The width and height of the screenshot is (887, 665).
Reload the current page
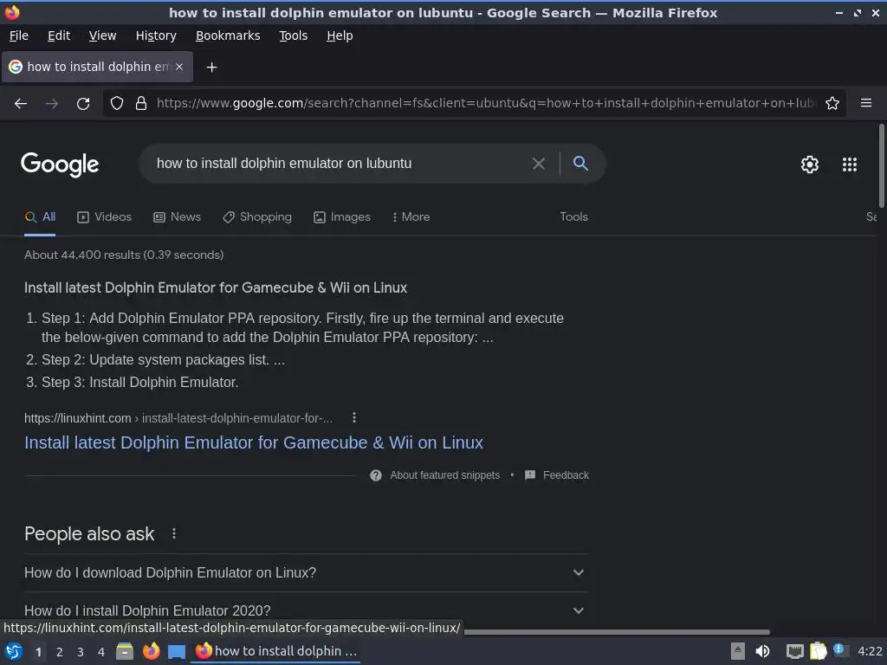83,104
